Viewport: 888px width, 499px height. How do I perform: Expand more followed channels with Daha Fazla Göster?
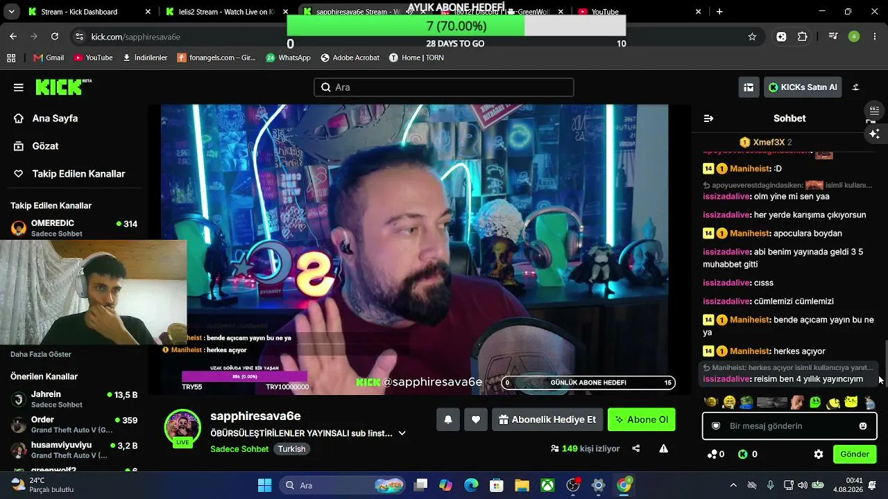[41, 354]
